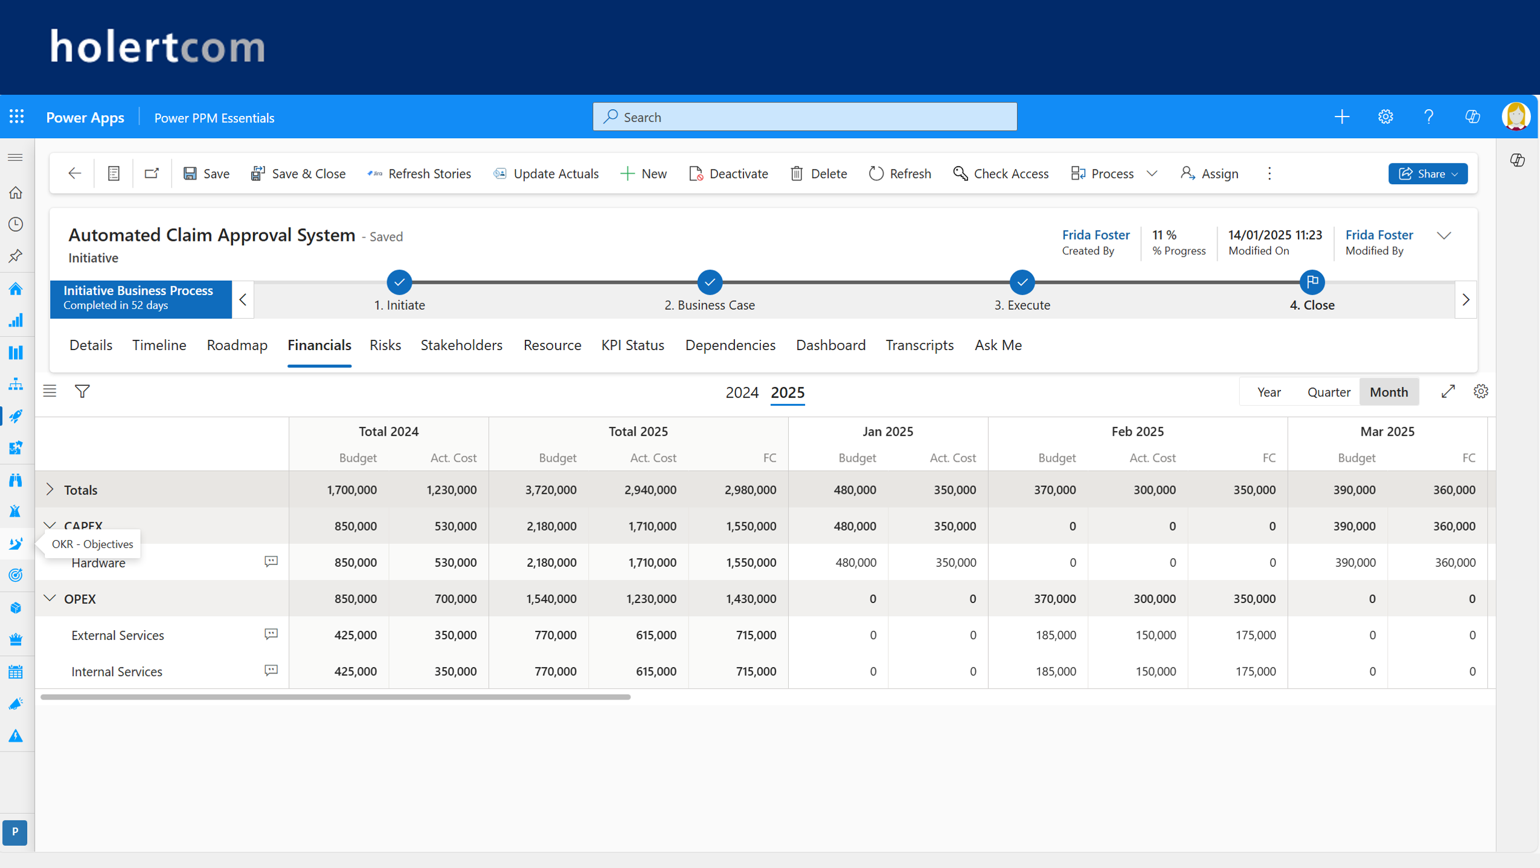Switch to the Stakeholders tab
The width and height of the screenshot is (1540, 868).
[461, 345]
